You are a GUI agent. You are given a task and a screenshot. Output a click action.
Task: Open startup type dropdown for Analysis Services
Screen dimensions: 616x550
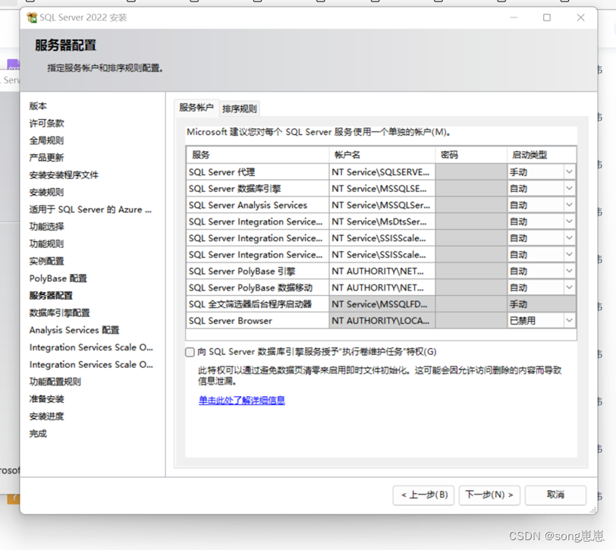pos(569,205)
